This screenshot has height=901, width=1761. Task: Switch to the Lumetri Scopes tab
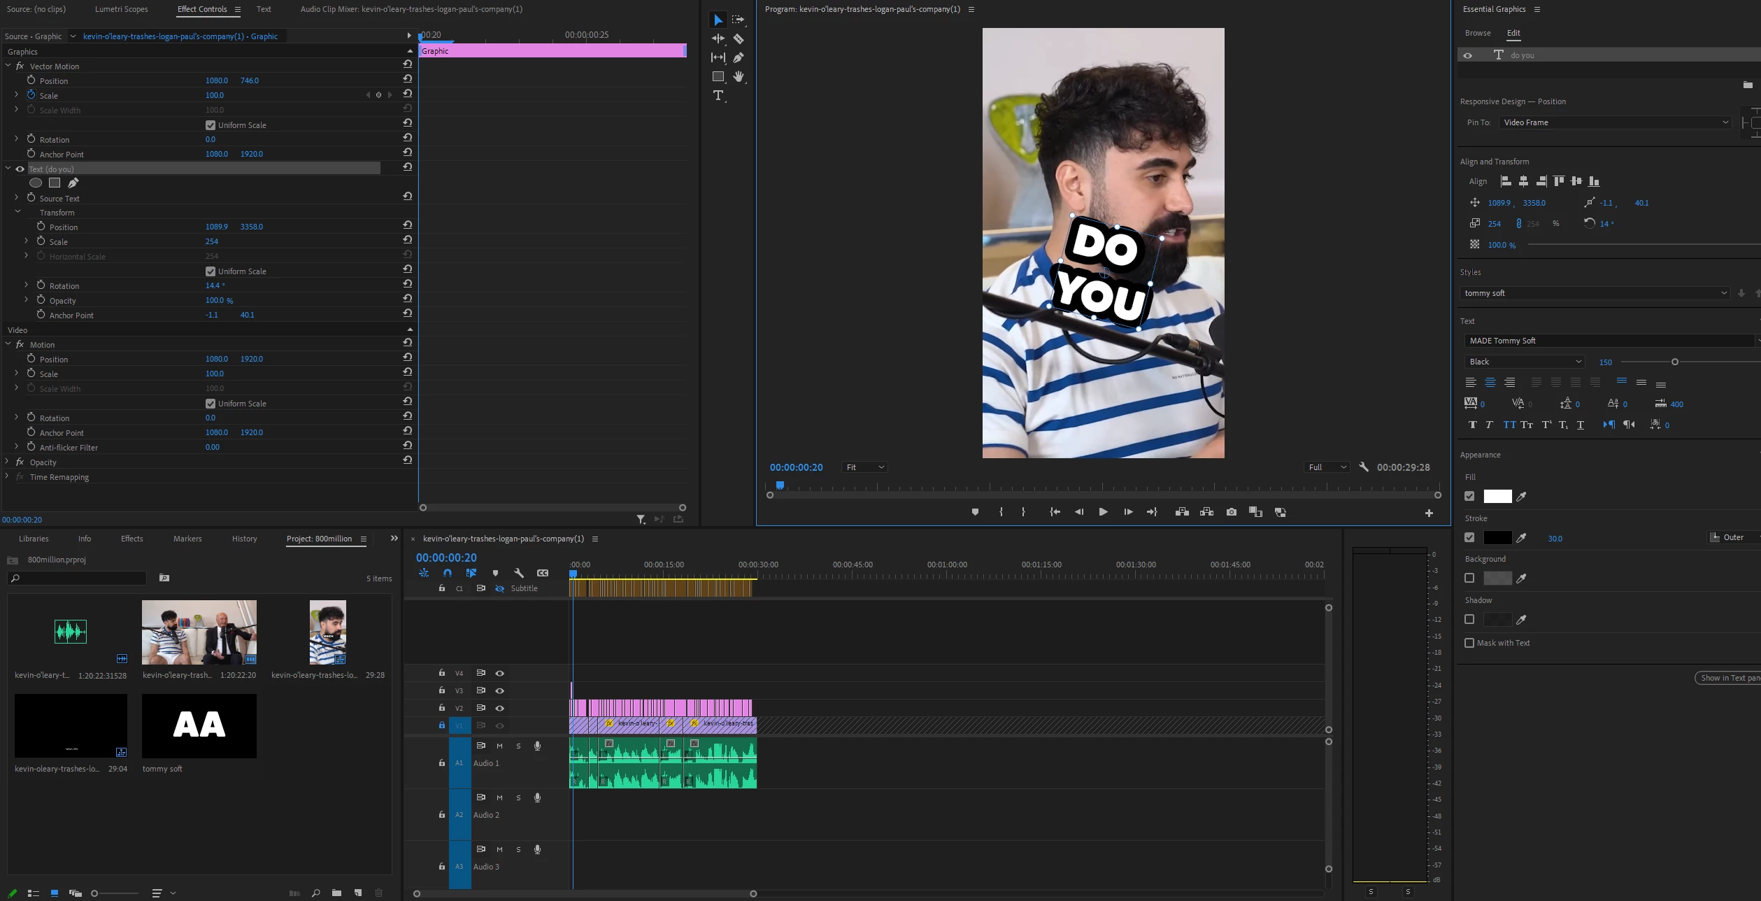point(121,9)
